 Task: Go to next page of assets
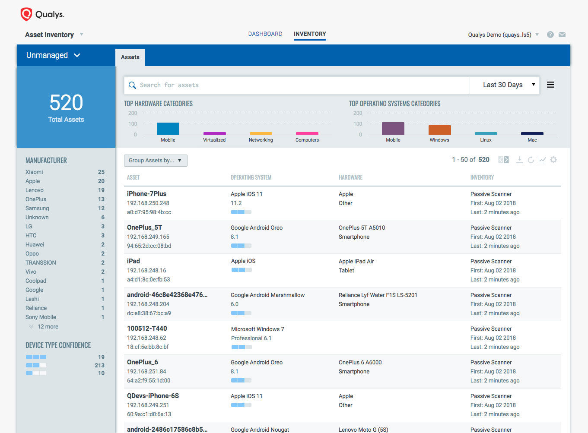click(506, 160)
